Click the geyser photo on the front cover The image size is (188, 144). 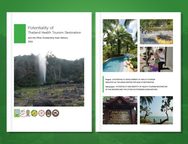pyautogui.click(x=49, y=79)
